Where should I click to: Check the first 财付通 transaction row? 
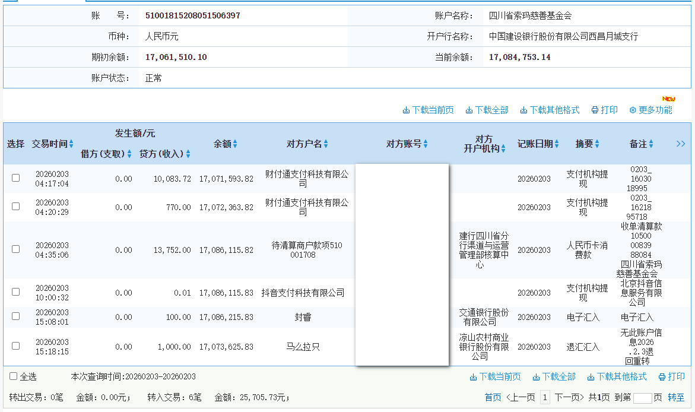point(15,177)
